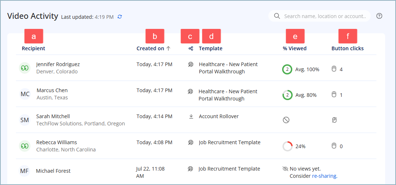Click the disabled views icon for Sarah Mitchell

tap(286, 120)
